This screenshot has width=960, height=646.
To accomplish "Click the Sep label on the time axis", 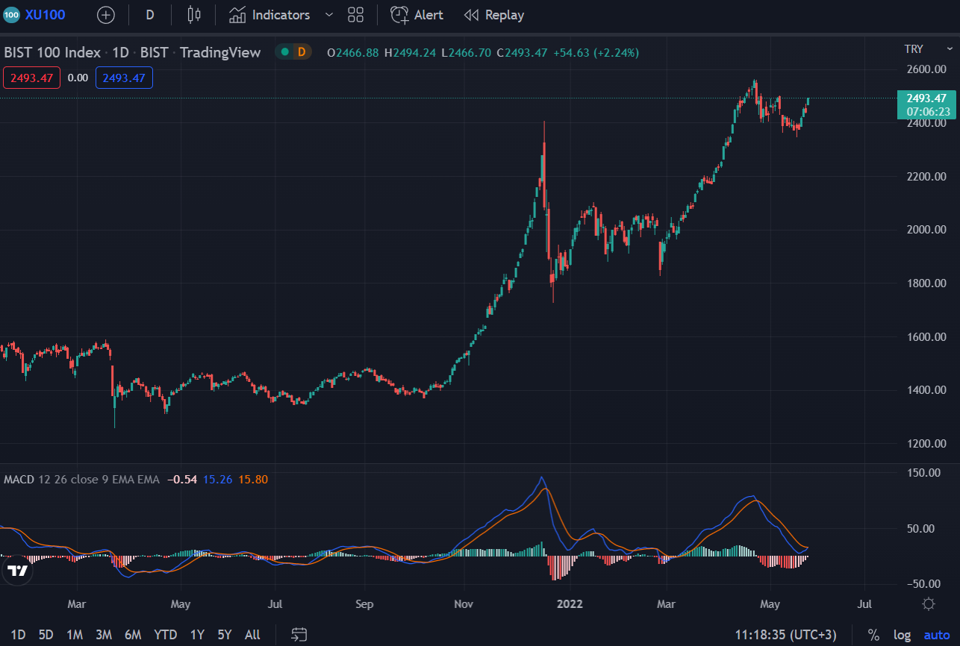I will point(364,603).
